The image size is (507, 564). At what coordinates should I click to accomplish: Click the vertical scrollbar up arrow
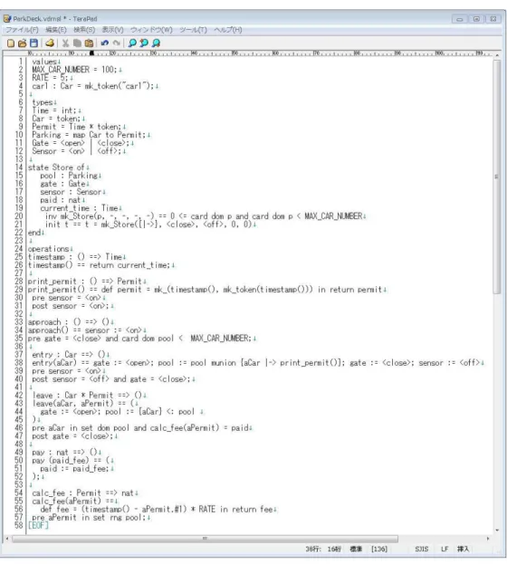coord(497,55)
